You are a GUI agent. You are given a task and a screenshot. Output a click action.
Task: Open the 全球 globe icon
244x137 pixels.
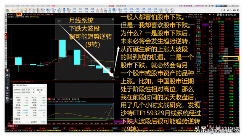(119, 10)
